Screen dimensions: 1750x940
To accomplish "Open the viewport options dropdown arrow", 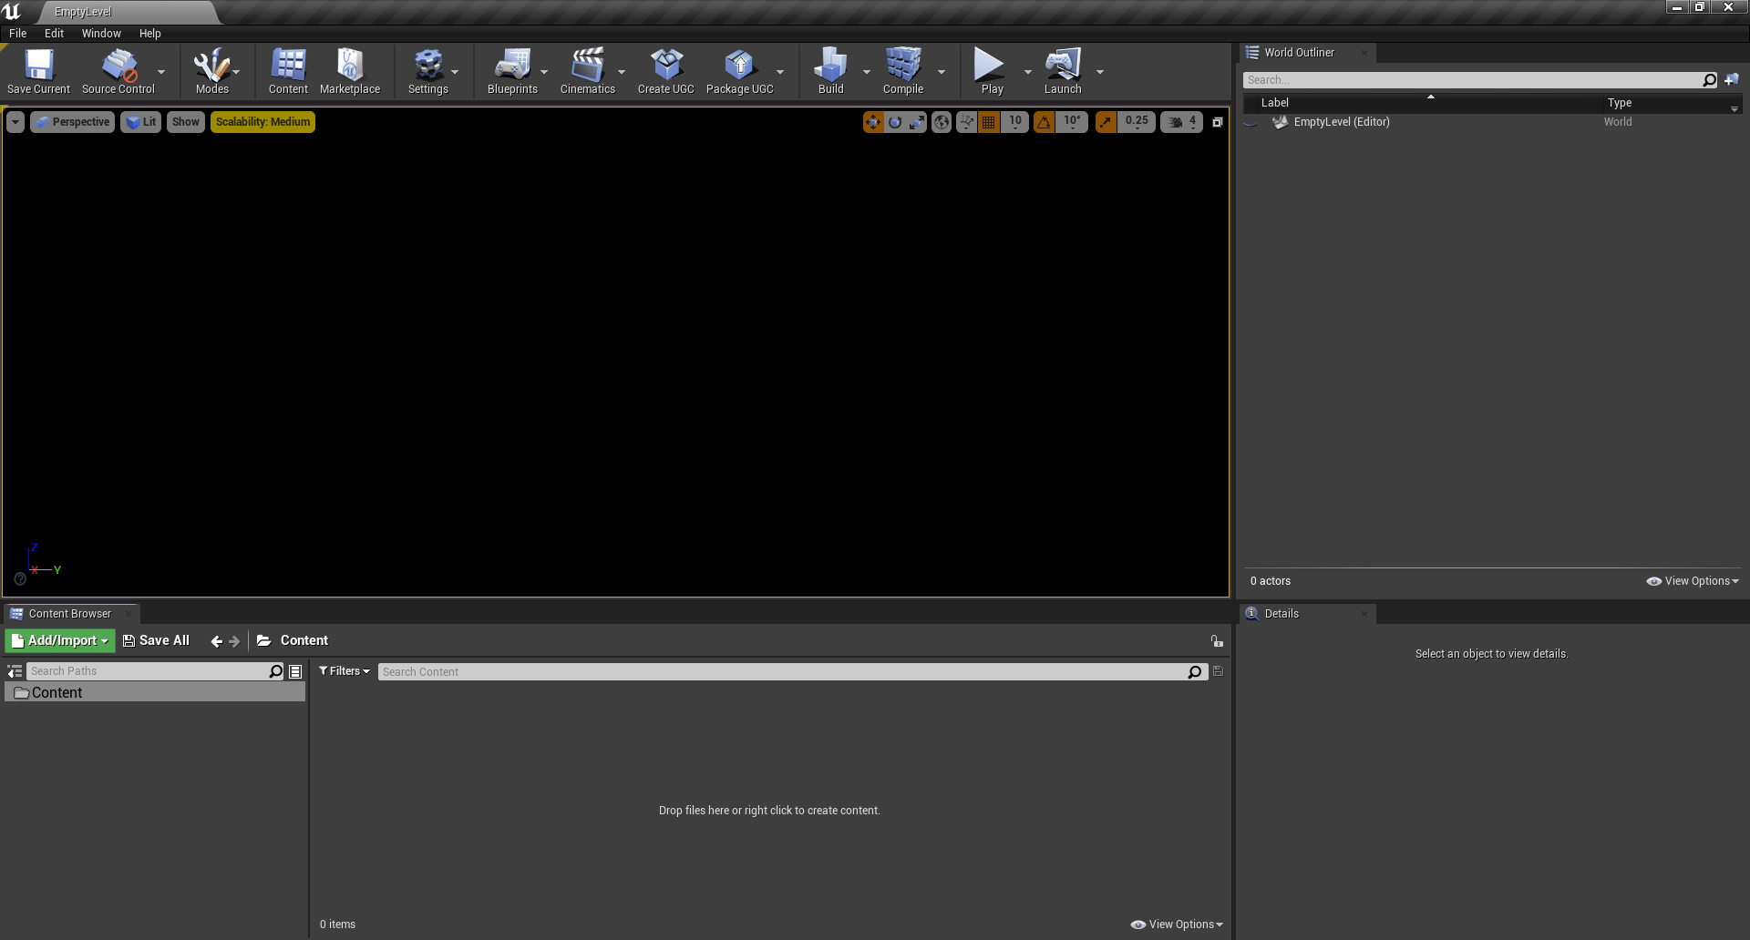I will [x=15, y=122].
